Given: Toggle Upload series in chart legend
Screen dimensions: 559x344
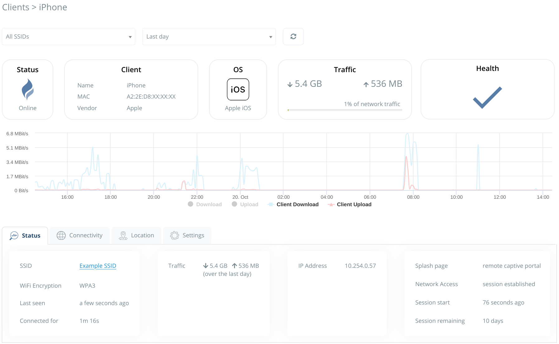Looking at the screenshot, I should click(x=245, y=204).
